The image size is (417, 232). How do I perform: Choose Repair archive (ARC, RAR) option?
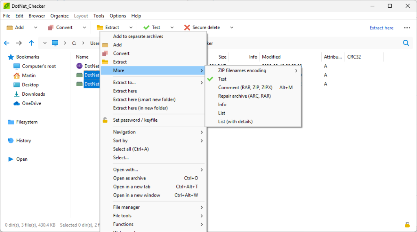244,96
